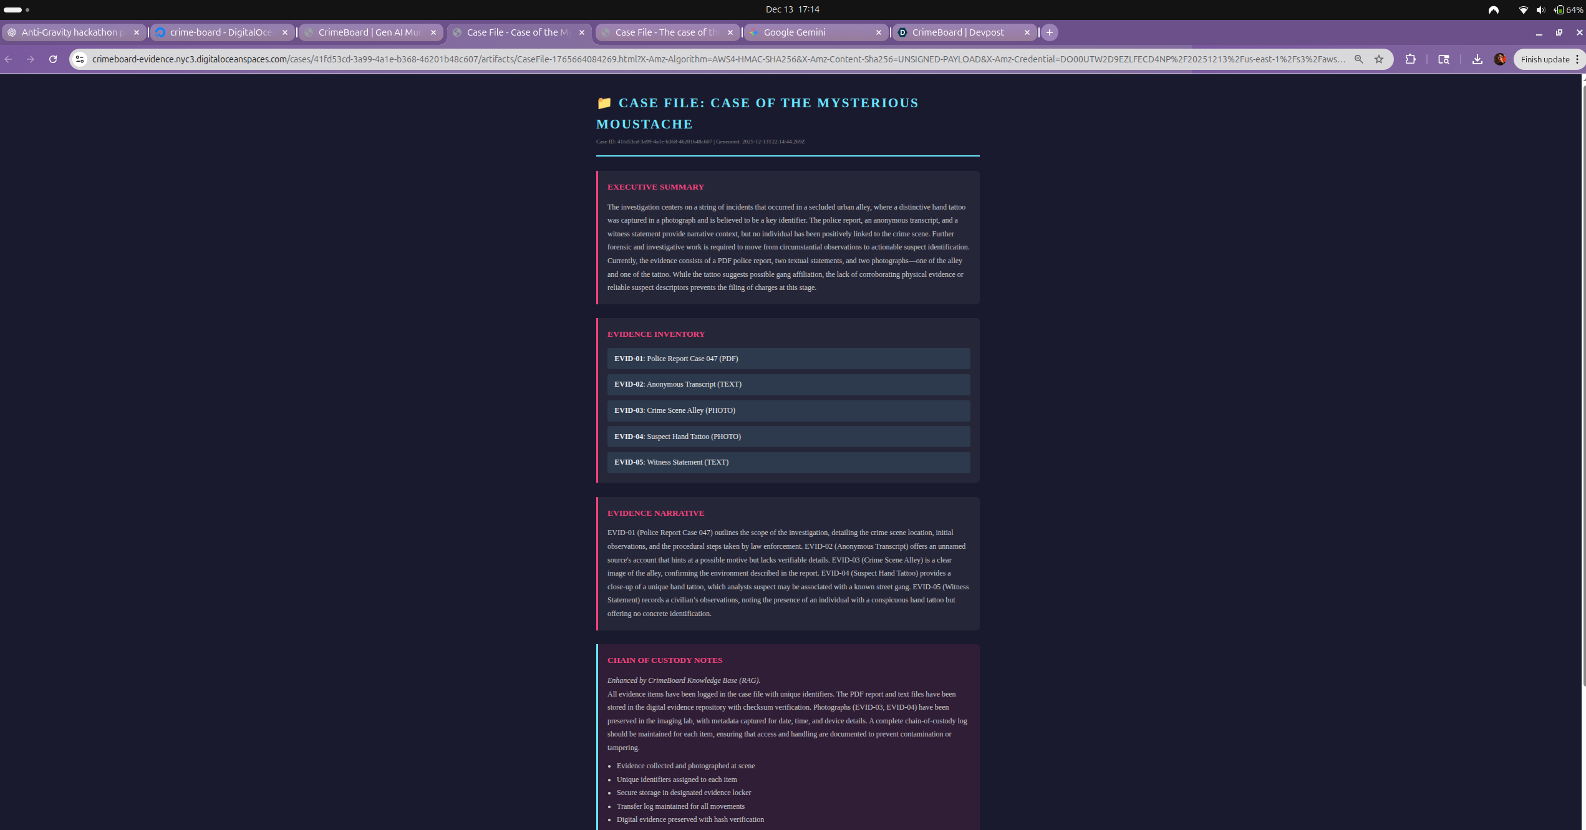Open the Extensions puzzle icon

[x=1410, y=59]
